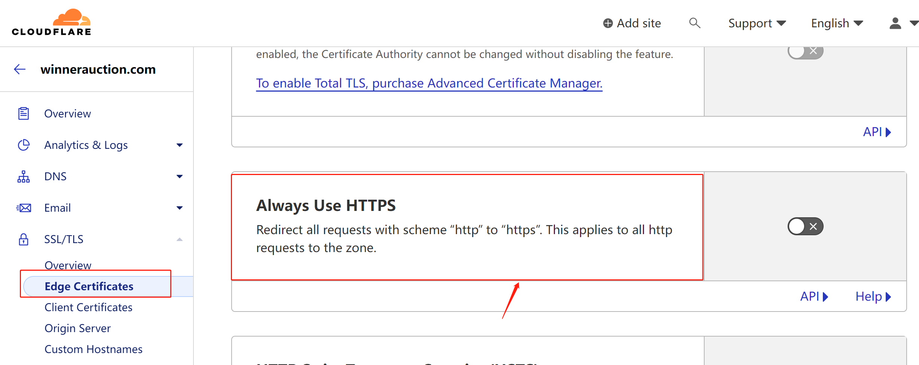919x365 pixels.
Task: Enable the Always Use HTTPS toggle
Action: click(805, 226)
